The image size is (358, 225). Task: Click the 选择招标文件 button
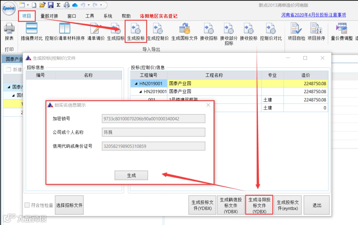[x=69, y=205]
